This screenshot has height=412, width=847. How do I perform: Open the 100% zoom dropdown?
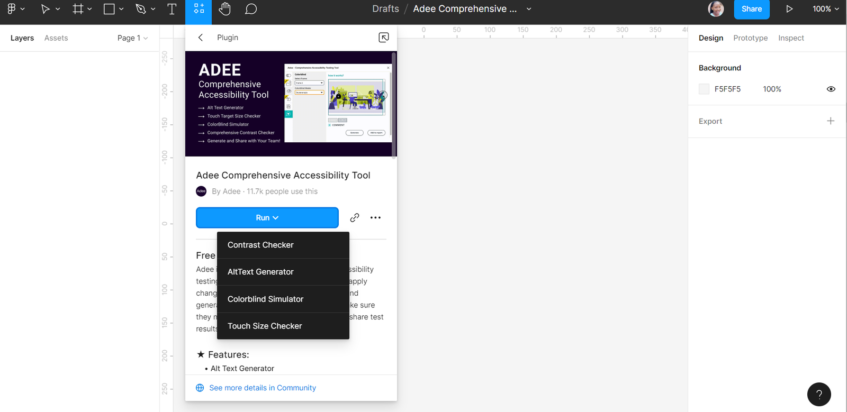pyautogui.click(x=825, y=9)
